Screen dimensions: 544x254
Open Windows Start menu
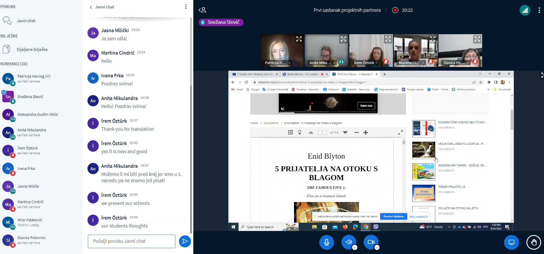pos(233,227)
